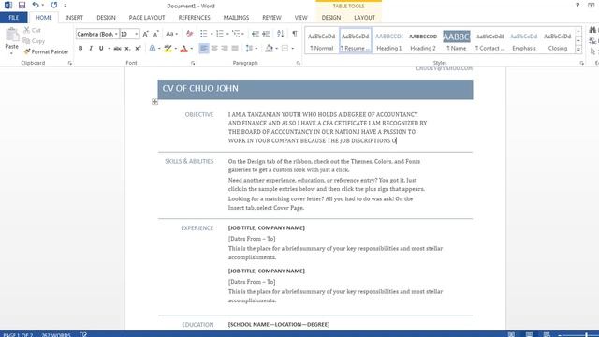This screenshot has height=337, width=599.
Task: Click the word count in status bar
Action: click(x=56, y=335)
